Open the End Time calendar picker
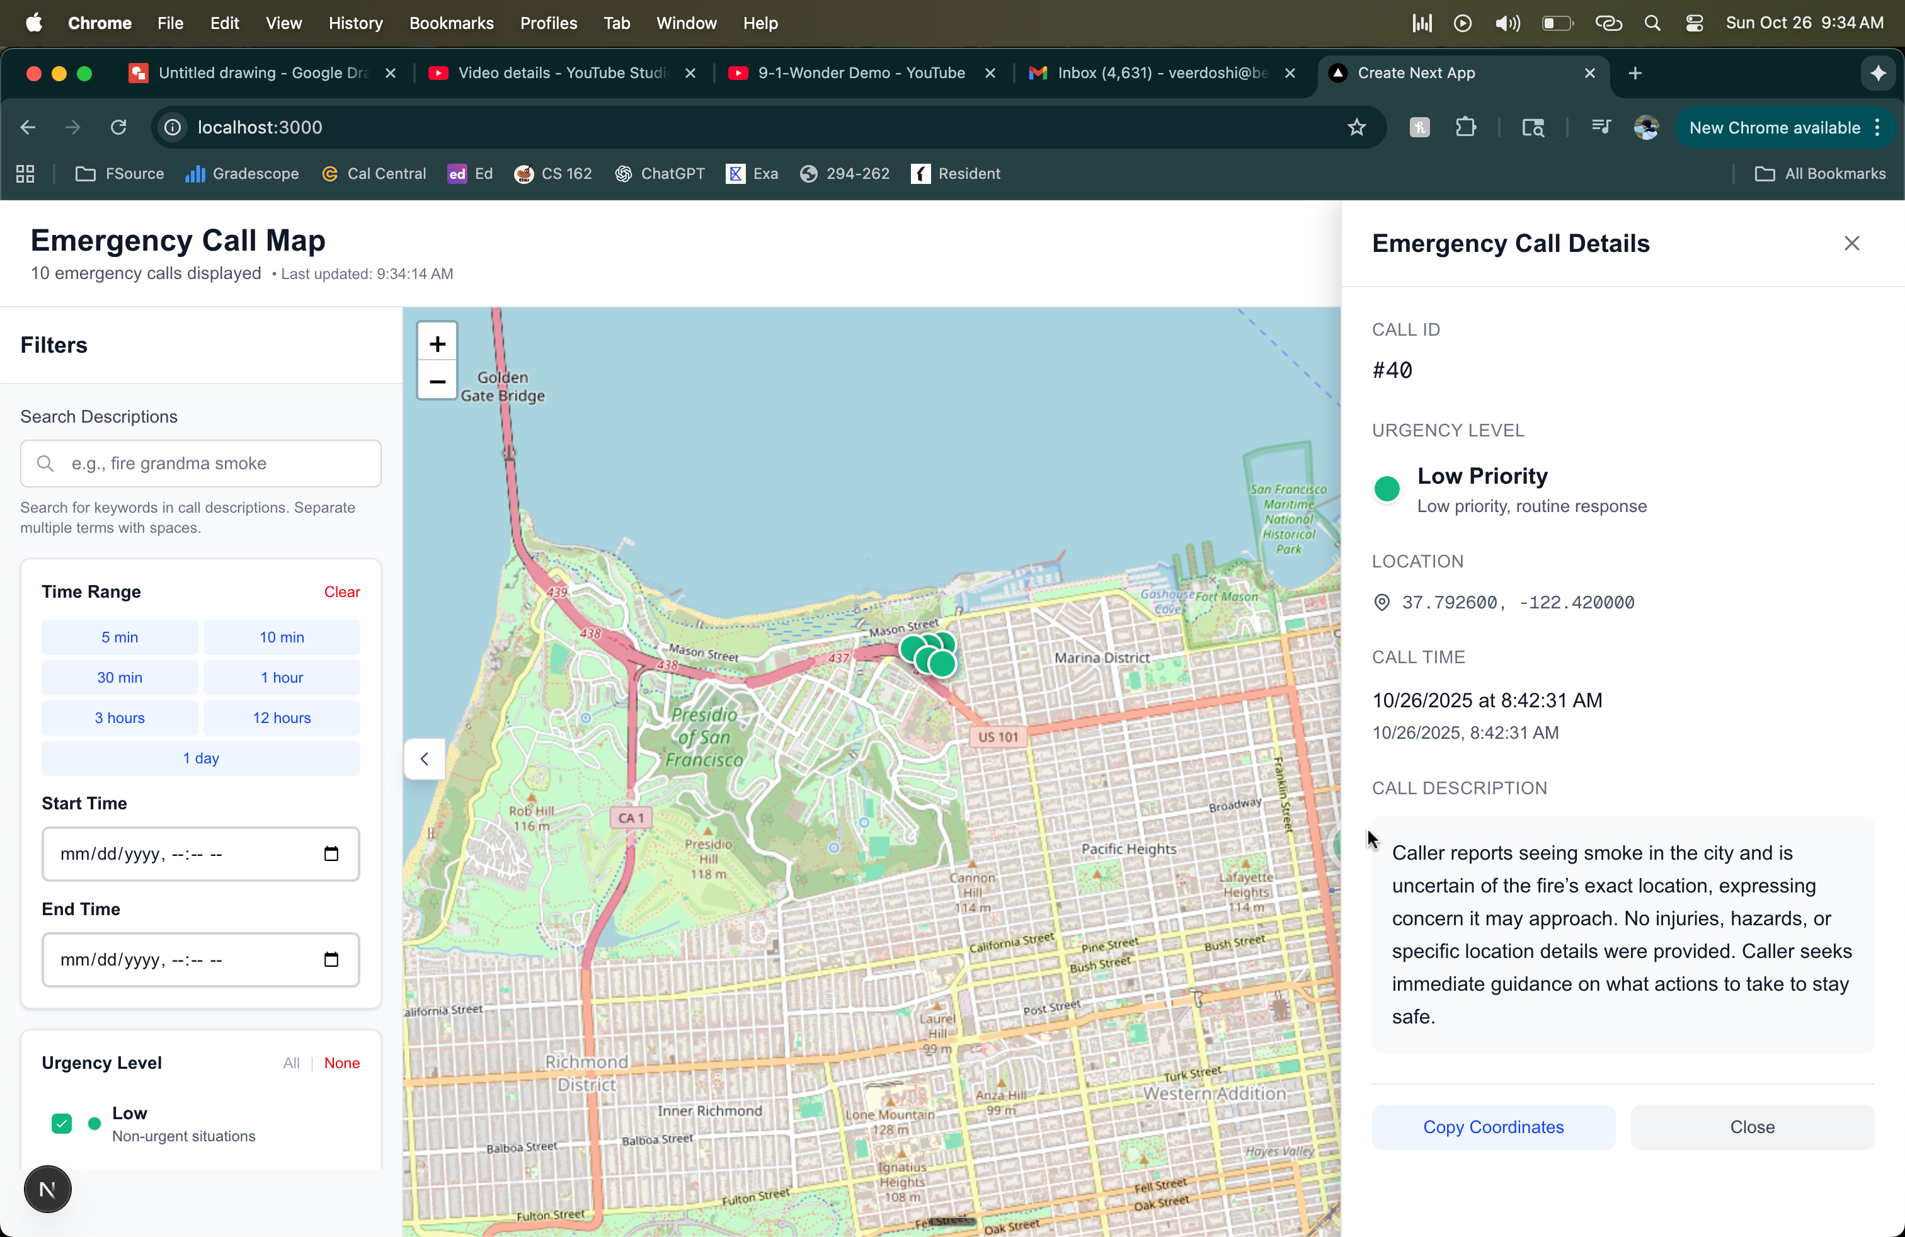 pyautogui.click(x=331, y=959)
